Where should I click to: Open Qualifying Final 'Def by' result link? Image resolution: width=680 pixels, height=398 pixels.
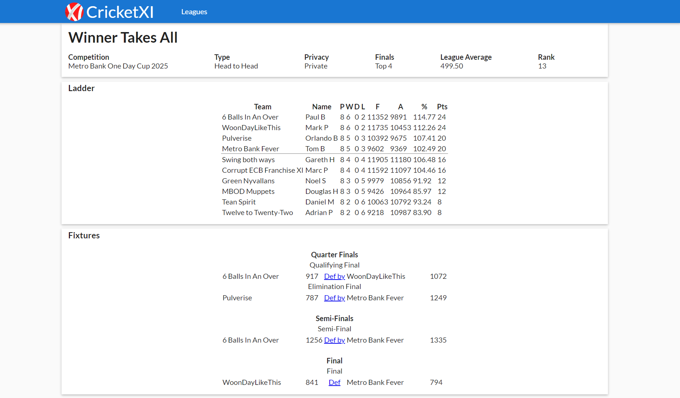[x=334, y=276]
